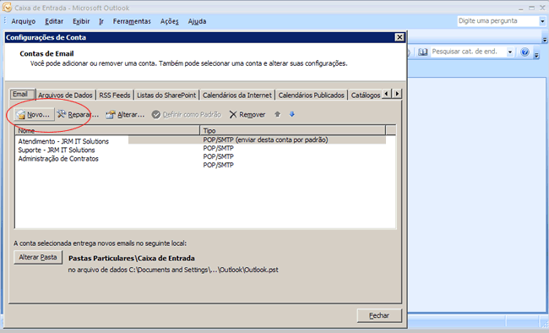Click the Alterar... change account button
This screenshot has height=333, width=549.
(x=125, y=115)
